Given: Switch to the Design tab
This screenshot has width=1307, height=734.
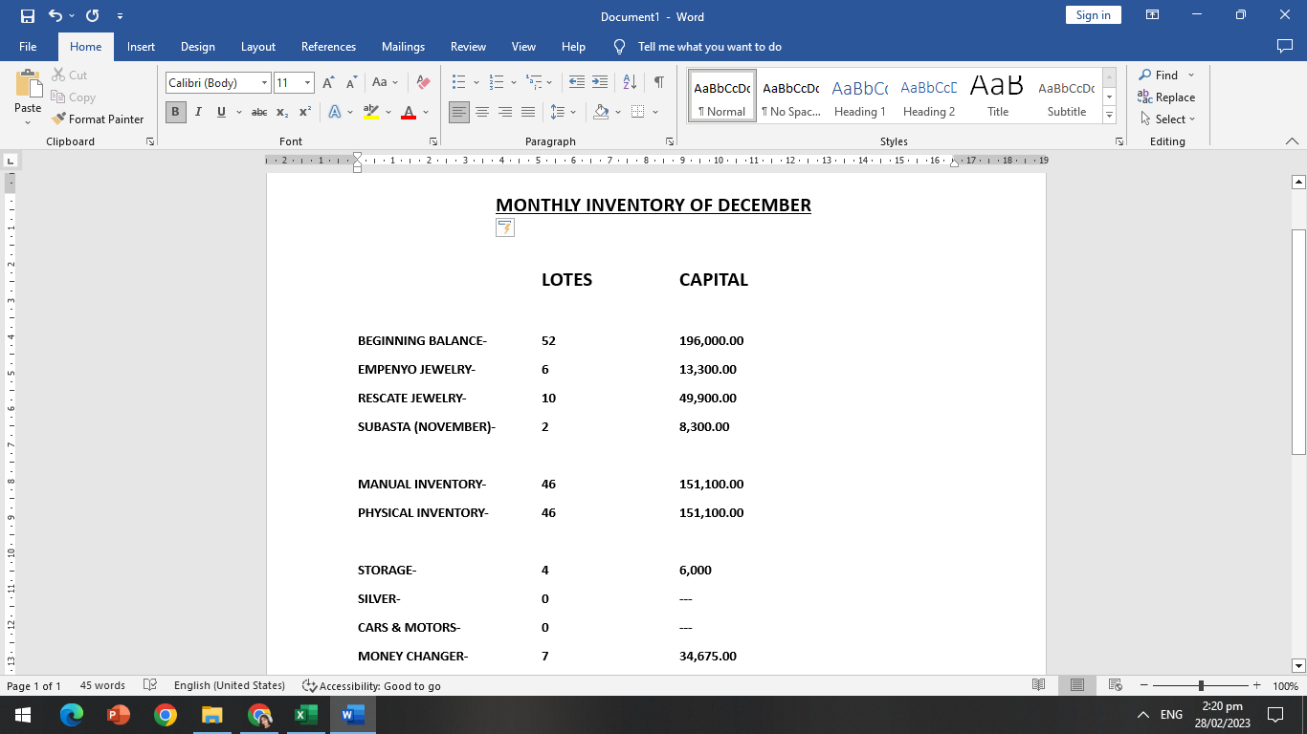Looking at the screenshot, I should 198,46.
